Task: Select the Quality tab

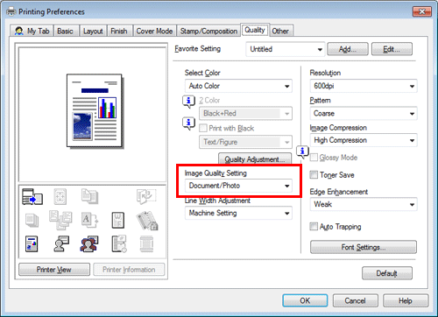Action: pos(255,30)
